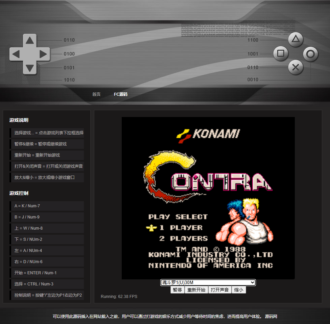The height and width of the screenshot is (324, 330).
Task: Click the 暂停 pause button
Action: click(x=177, y=290)
